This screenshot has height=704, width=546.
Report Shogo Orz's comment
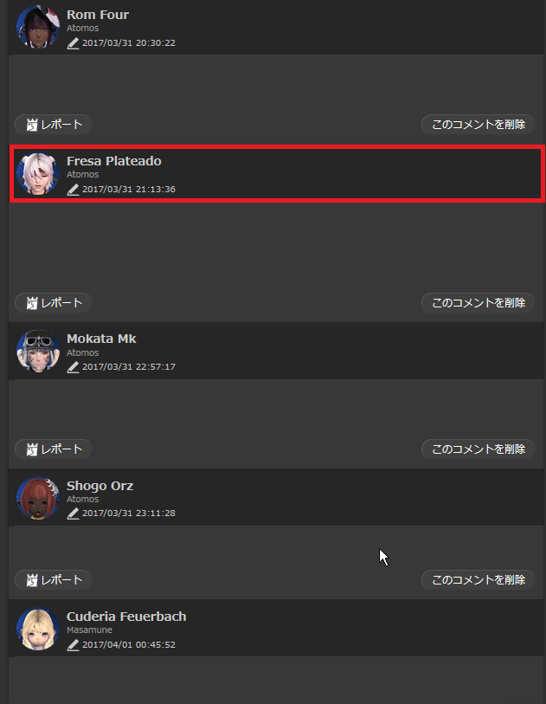54,579
